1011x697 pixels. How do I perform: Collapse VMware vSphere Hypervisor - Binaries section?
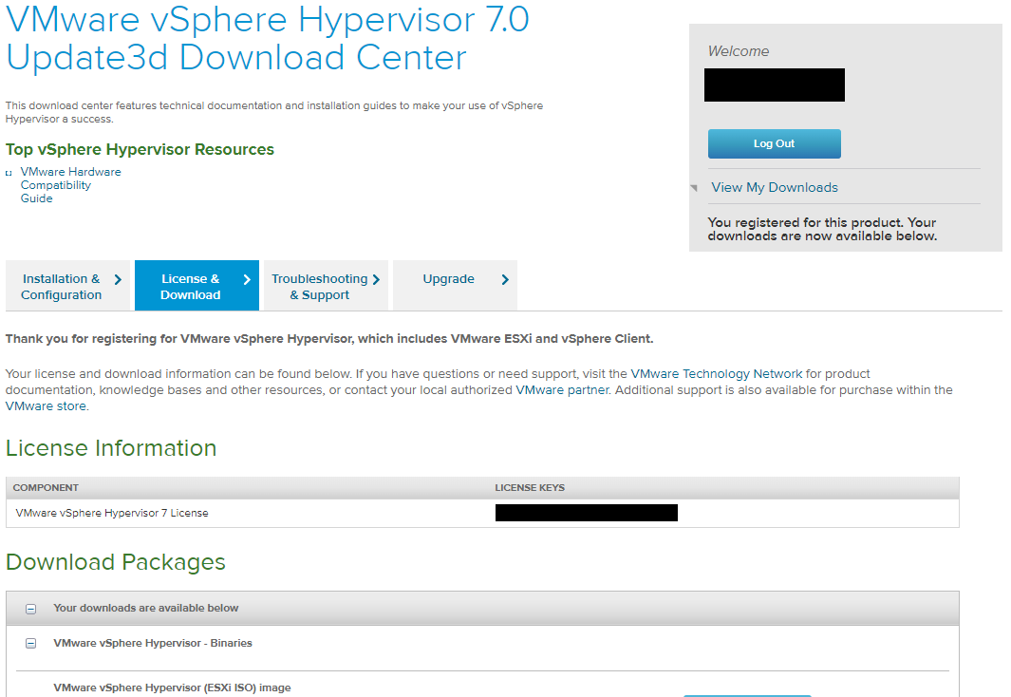31,644
